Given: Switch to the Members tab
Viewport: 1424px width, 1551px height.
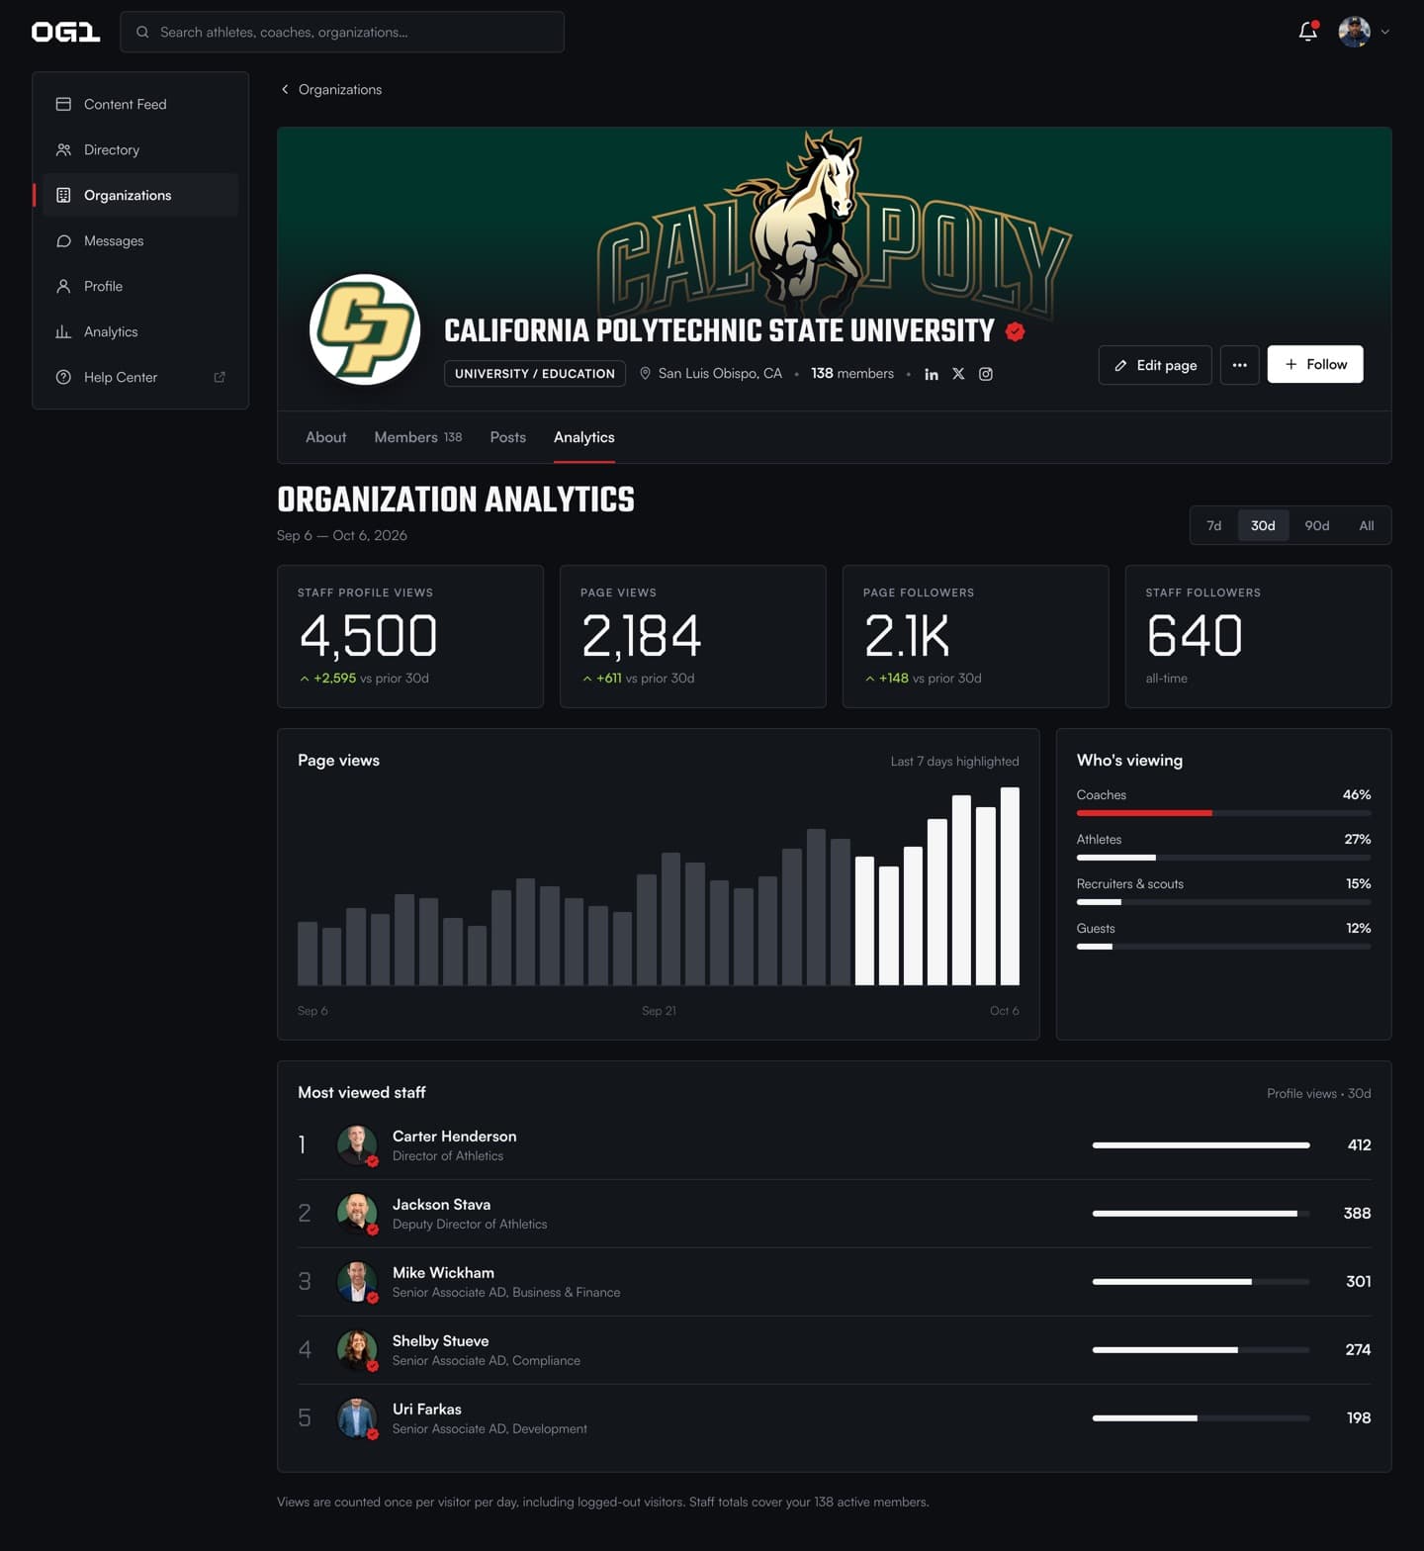Looking at the screenshot, I should coord(417,437).
